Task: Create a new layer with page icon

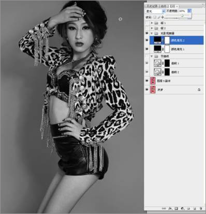Action: [x=195, y=208]
